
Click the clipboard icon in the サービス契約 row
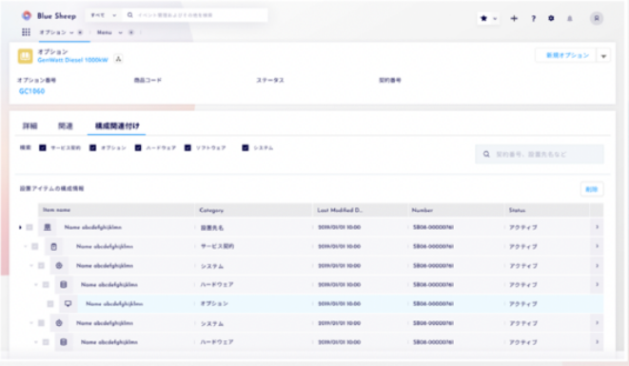[x=53, y=246]
